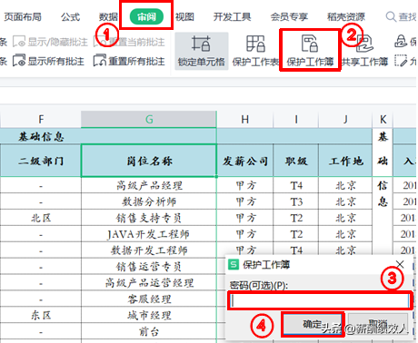The image size is (418, 343).
Task: Select column J header
Action: pos(345,120)
